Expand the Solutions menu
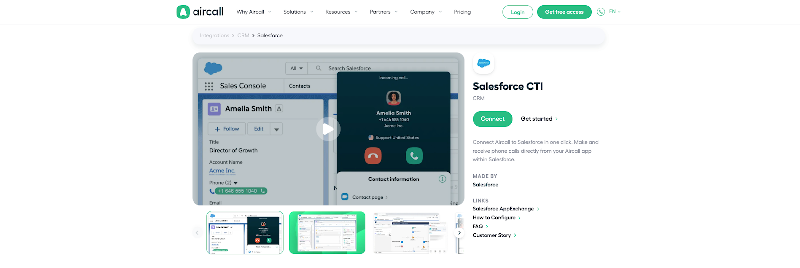 click(298, 12)
